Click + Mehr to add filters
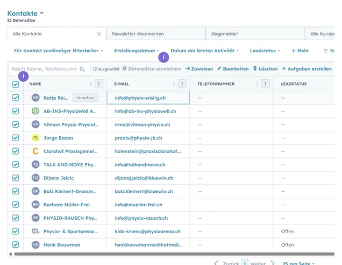 tap(300, 51)
